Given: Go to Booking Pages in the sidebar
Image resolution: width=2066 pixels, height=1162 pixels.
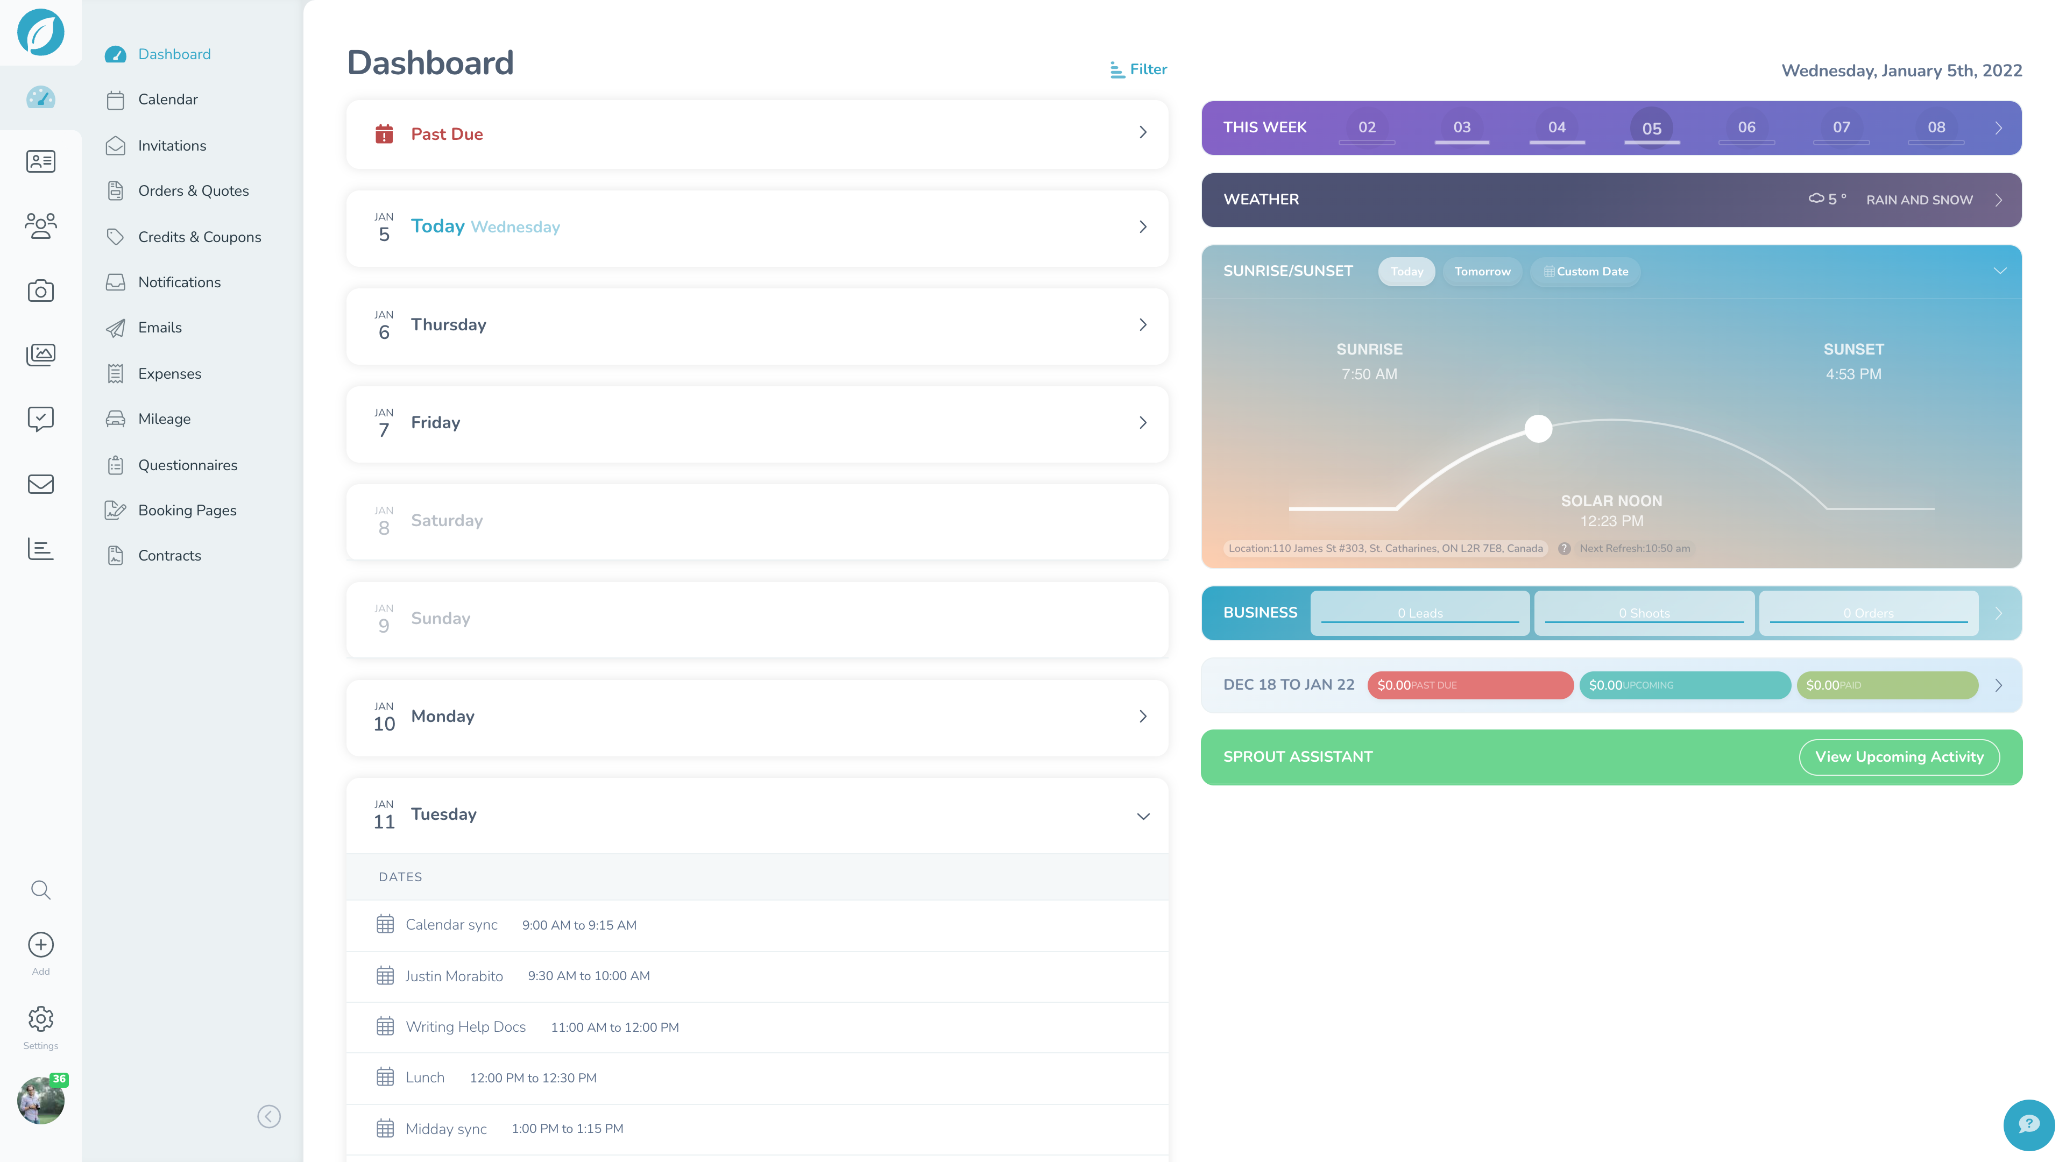Looking at the screenshot, I should point(187,510).
